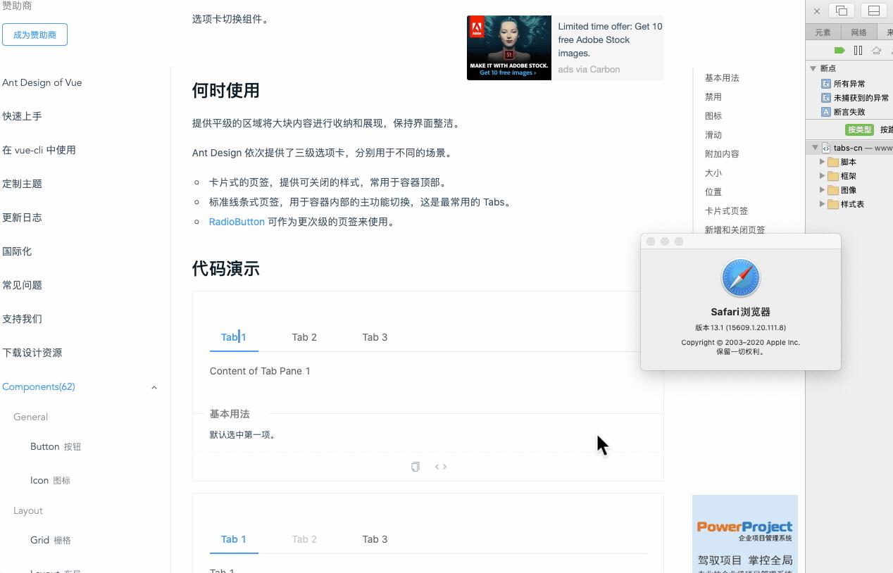Open the Icon 图标 component page
This screenshot has height=573, width=893.
point(50,481)
